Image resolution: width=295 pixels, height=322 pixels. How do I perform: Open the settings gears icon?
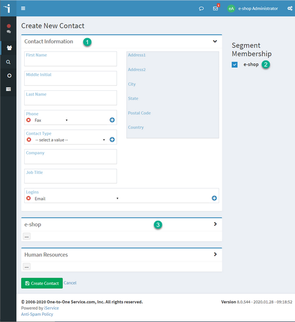coord(290,8)
